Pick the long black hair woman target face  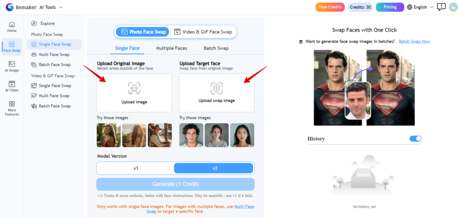[x=242, y=135]
